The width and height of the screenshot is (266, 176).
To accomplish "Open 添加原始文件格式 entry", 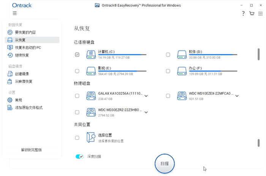I will pyautogui.click(x=32, y=108).
